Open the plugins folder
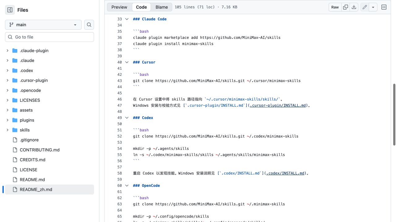The width and height of the screenshot is (396, 222). [27, 120]
